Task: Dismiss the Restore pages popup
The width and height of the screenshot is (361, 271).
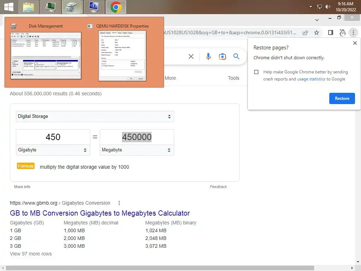Action: pos(355,43)
